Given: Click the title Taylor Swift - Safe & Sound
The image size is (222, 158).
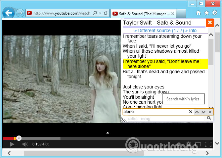Looking at the screenshot, I should pos(157,23).
